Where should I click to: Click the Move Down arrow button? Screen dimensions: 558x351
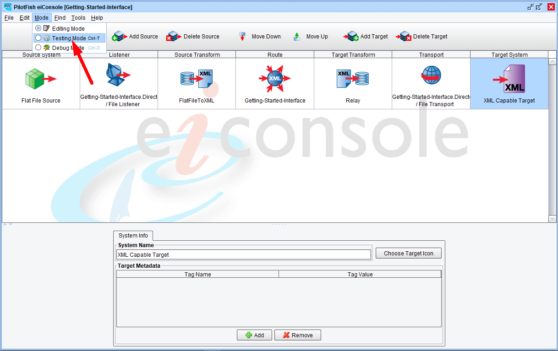click(x=260, y=37)
